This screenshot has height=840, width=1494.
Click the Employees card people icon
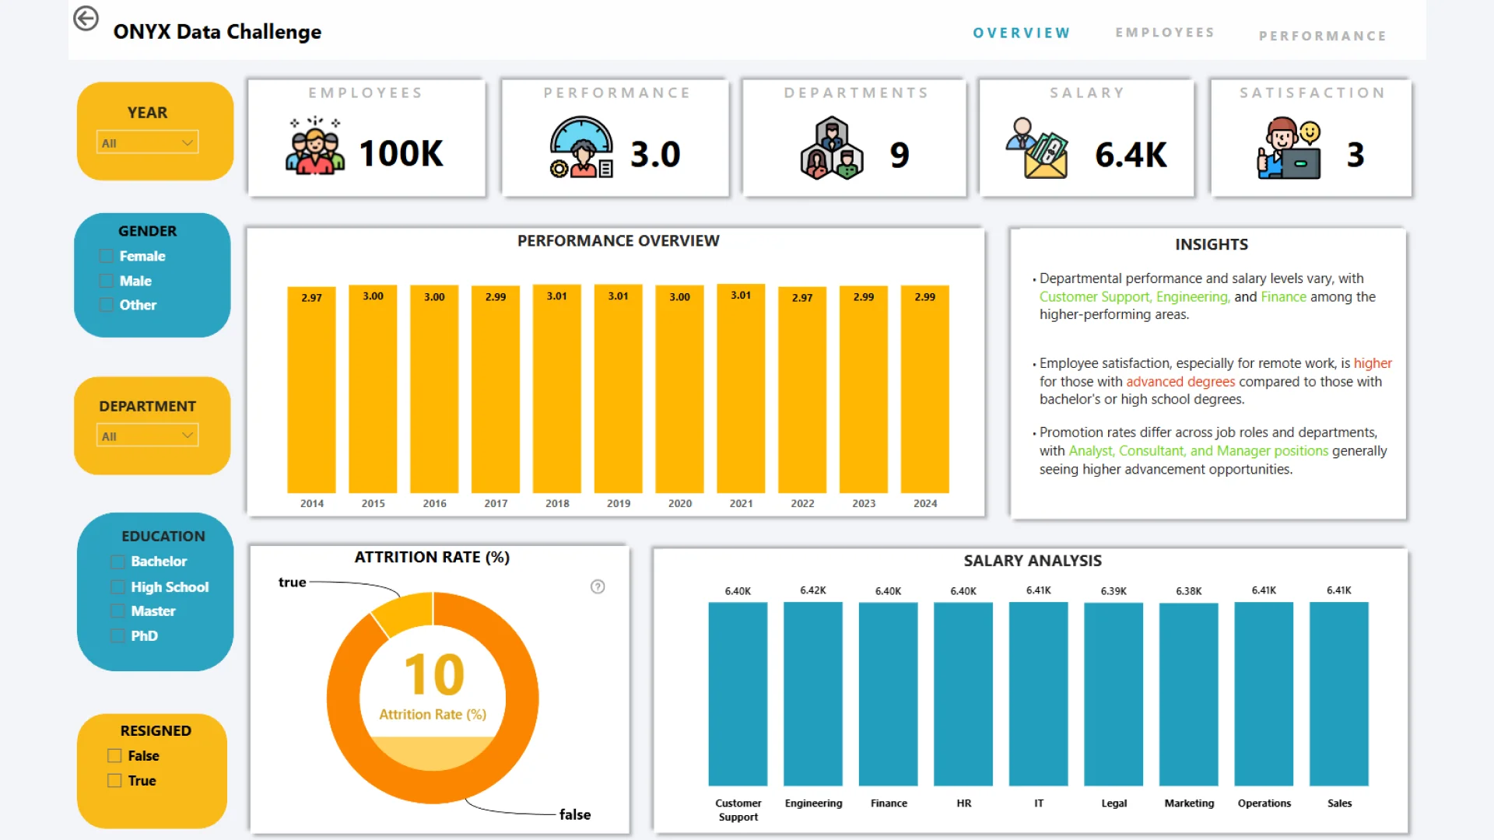coord(315,145)
